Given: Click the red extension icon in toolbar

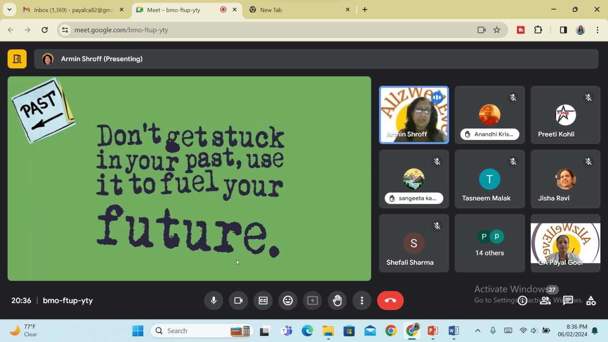Looking at the screenshot, I should point(521,30).
